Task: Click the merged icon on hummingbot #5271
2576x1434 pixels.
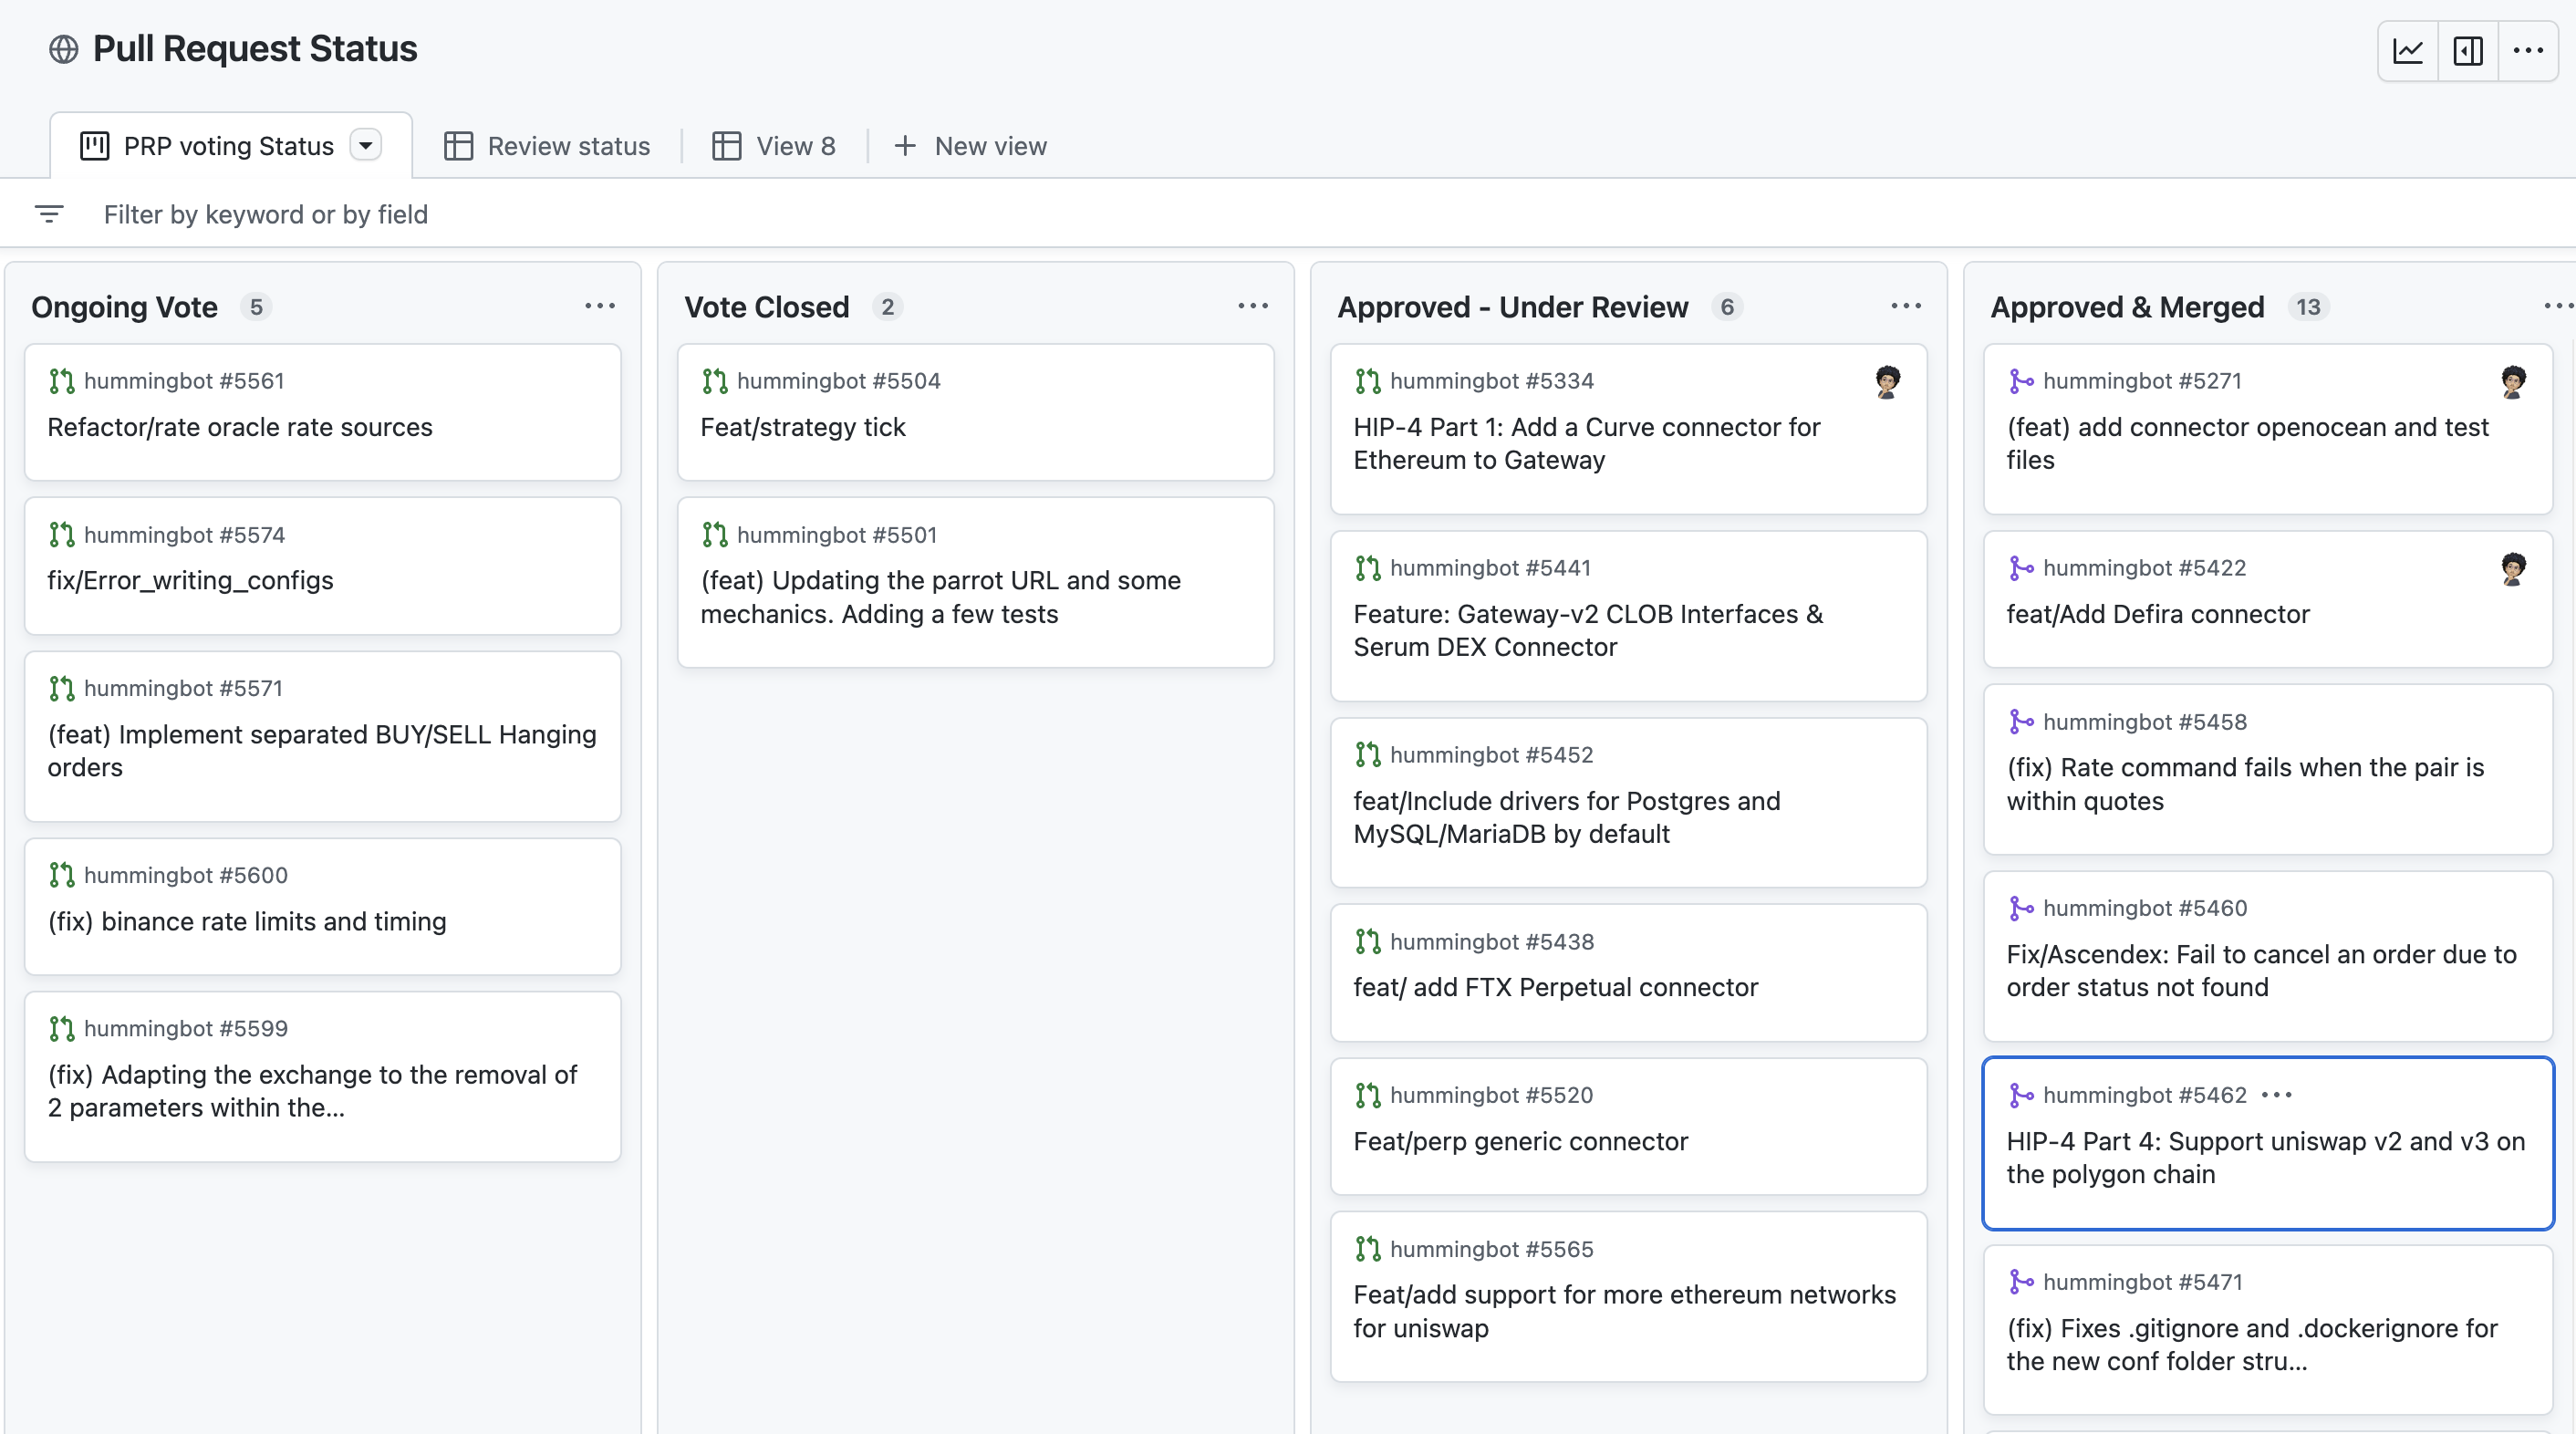Action: [x=2020, y=381]
